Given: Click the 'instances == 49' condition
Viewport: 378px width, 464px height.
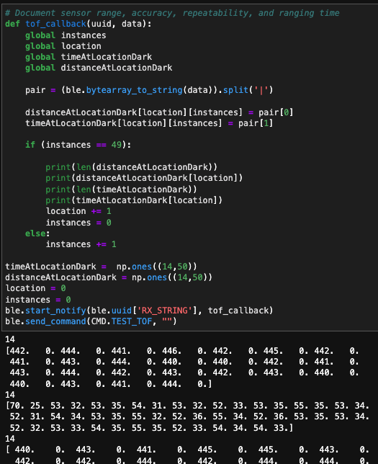Looking at the screenshot, I should pos(84,145).
